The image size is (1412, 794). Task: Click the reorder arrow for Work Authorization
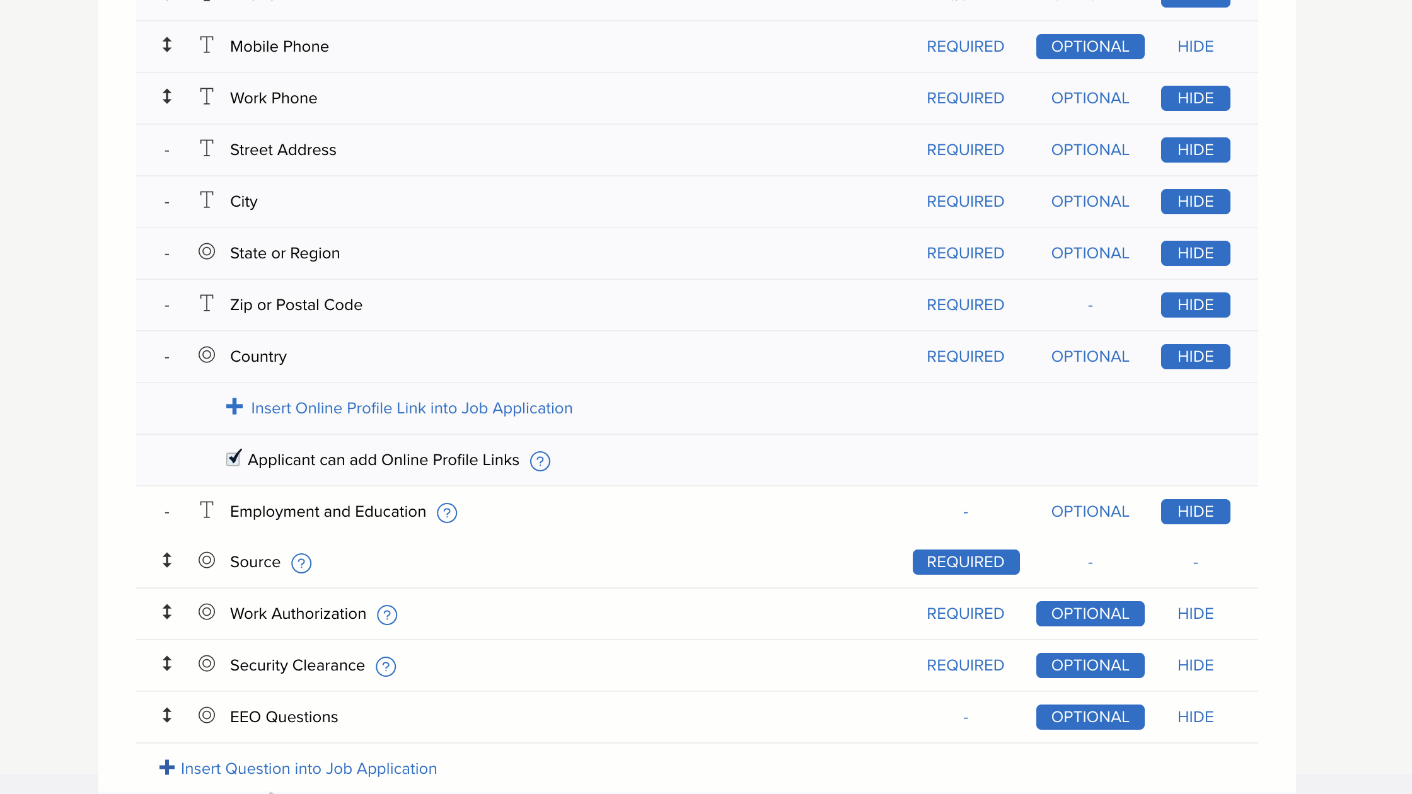(167, 612)
